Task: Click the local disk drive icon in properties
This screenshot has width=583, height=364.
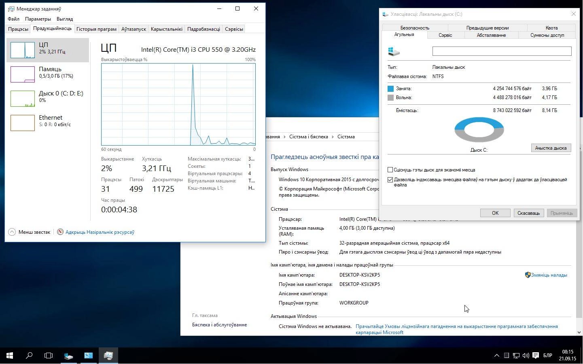Action: (394, 51)
